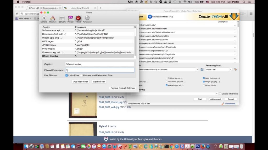Expand the fast filtering dropdown
The image size is (268, 150).
pyautogui.click(x=216, y=94)
